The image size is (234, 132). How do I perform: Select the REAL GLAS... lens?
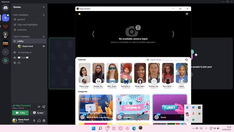click(112, 73)
